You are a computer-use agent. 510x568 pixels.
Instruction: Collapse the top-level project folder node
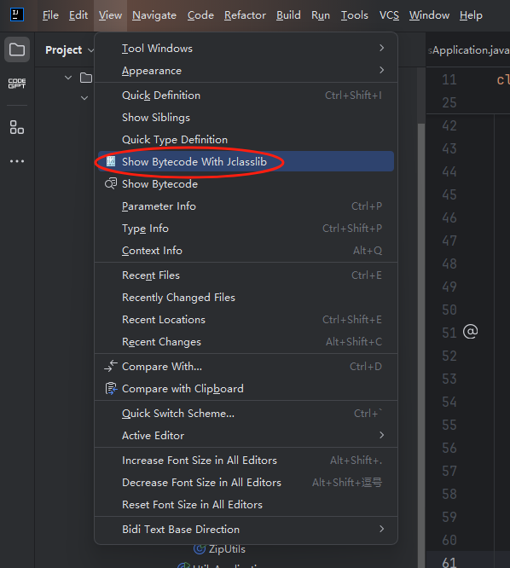67,78
